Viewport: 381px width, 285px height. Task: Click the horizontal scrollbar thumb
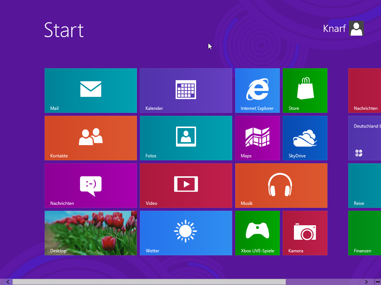pyautogui.click(x=149, y=282)
